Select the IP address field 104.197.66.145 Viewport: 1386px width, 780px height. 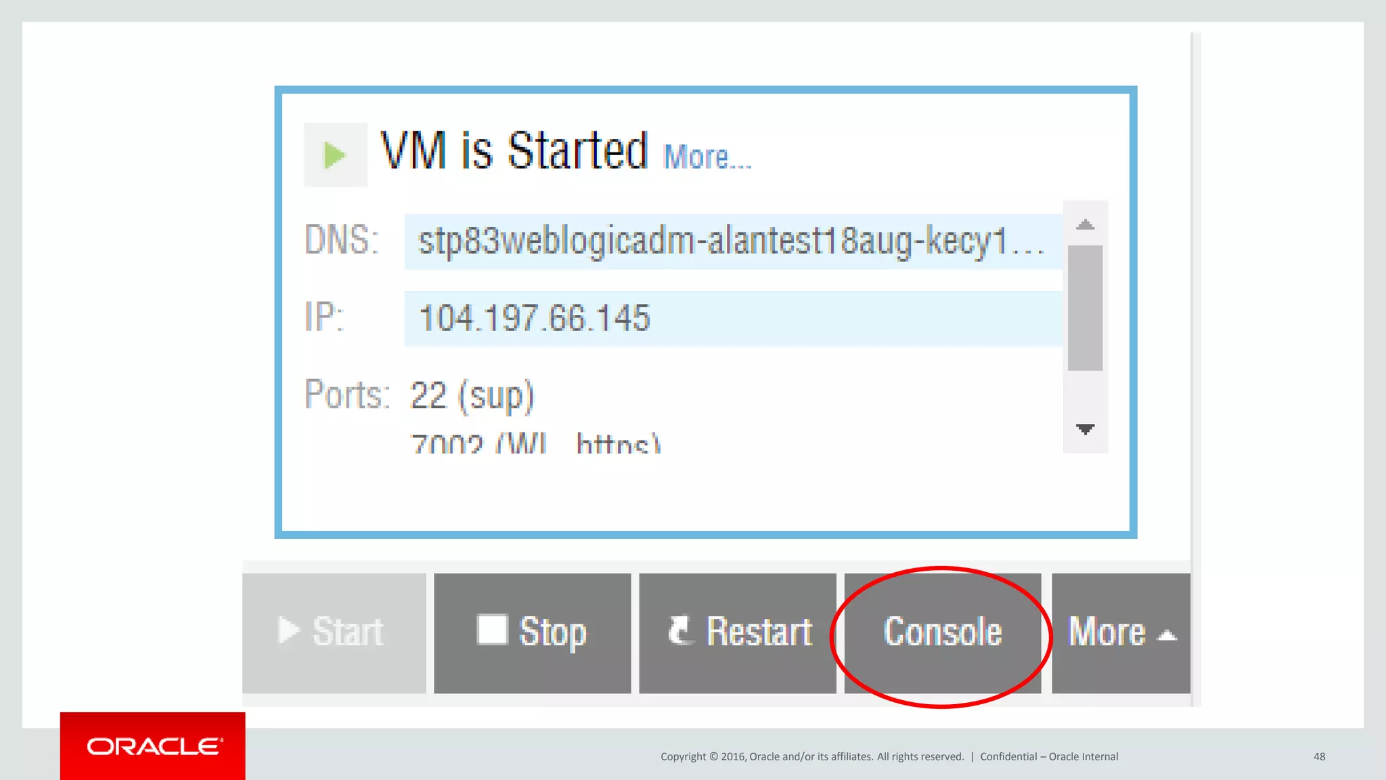click(733, 318)
